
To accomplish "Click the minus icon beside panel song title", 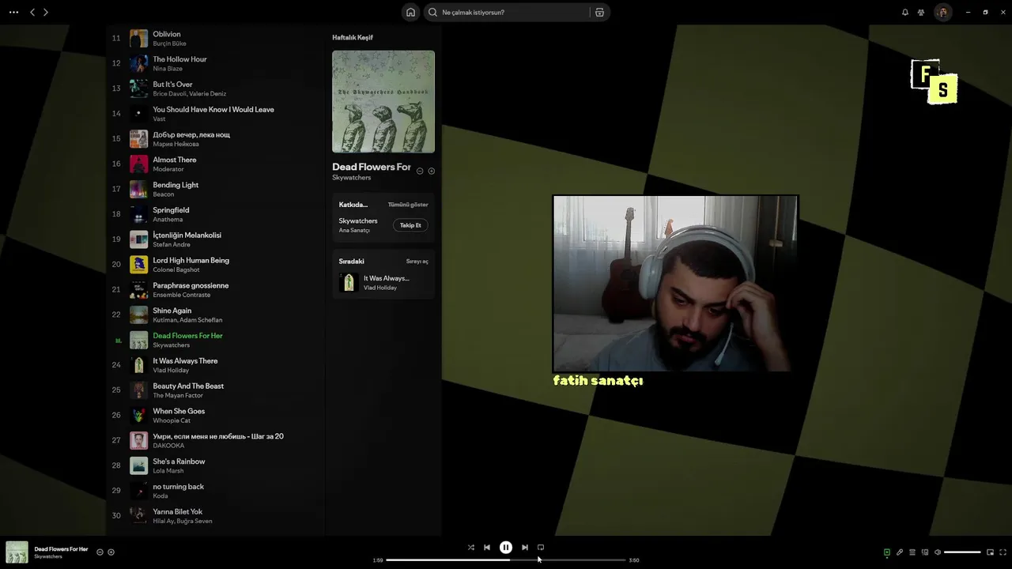I will click(x=420, y=171).
